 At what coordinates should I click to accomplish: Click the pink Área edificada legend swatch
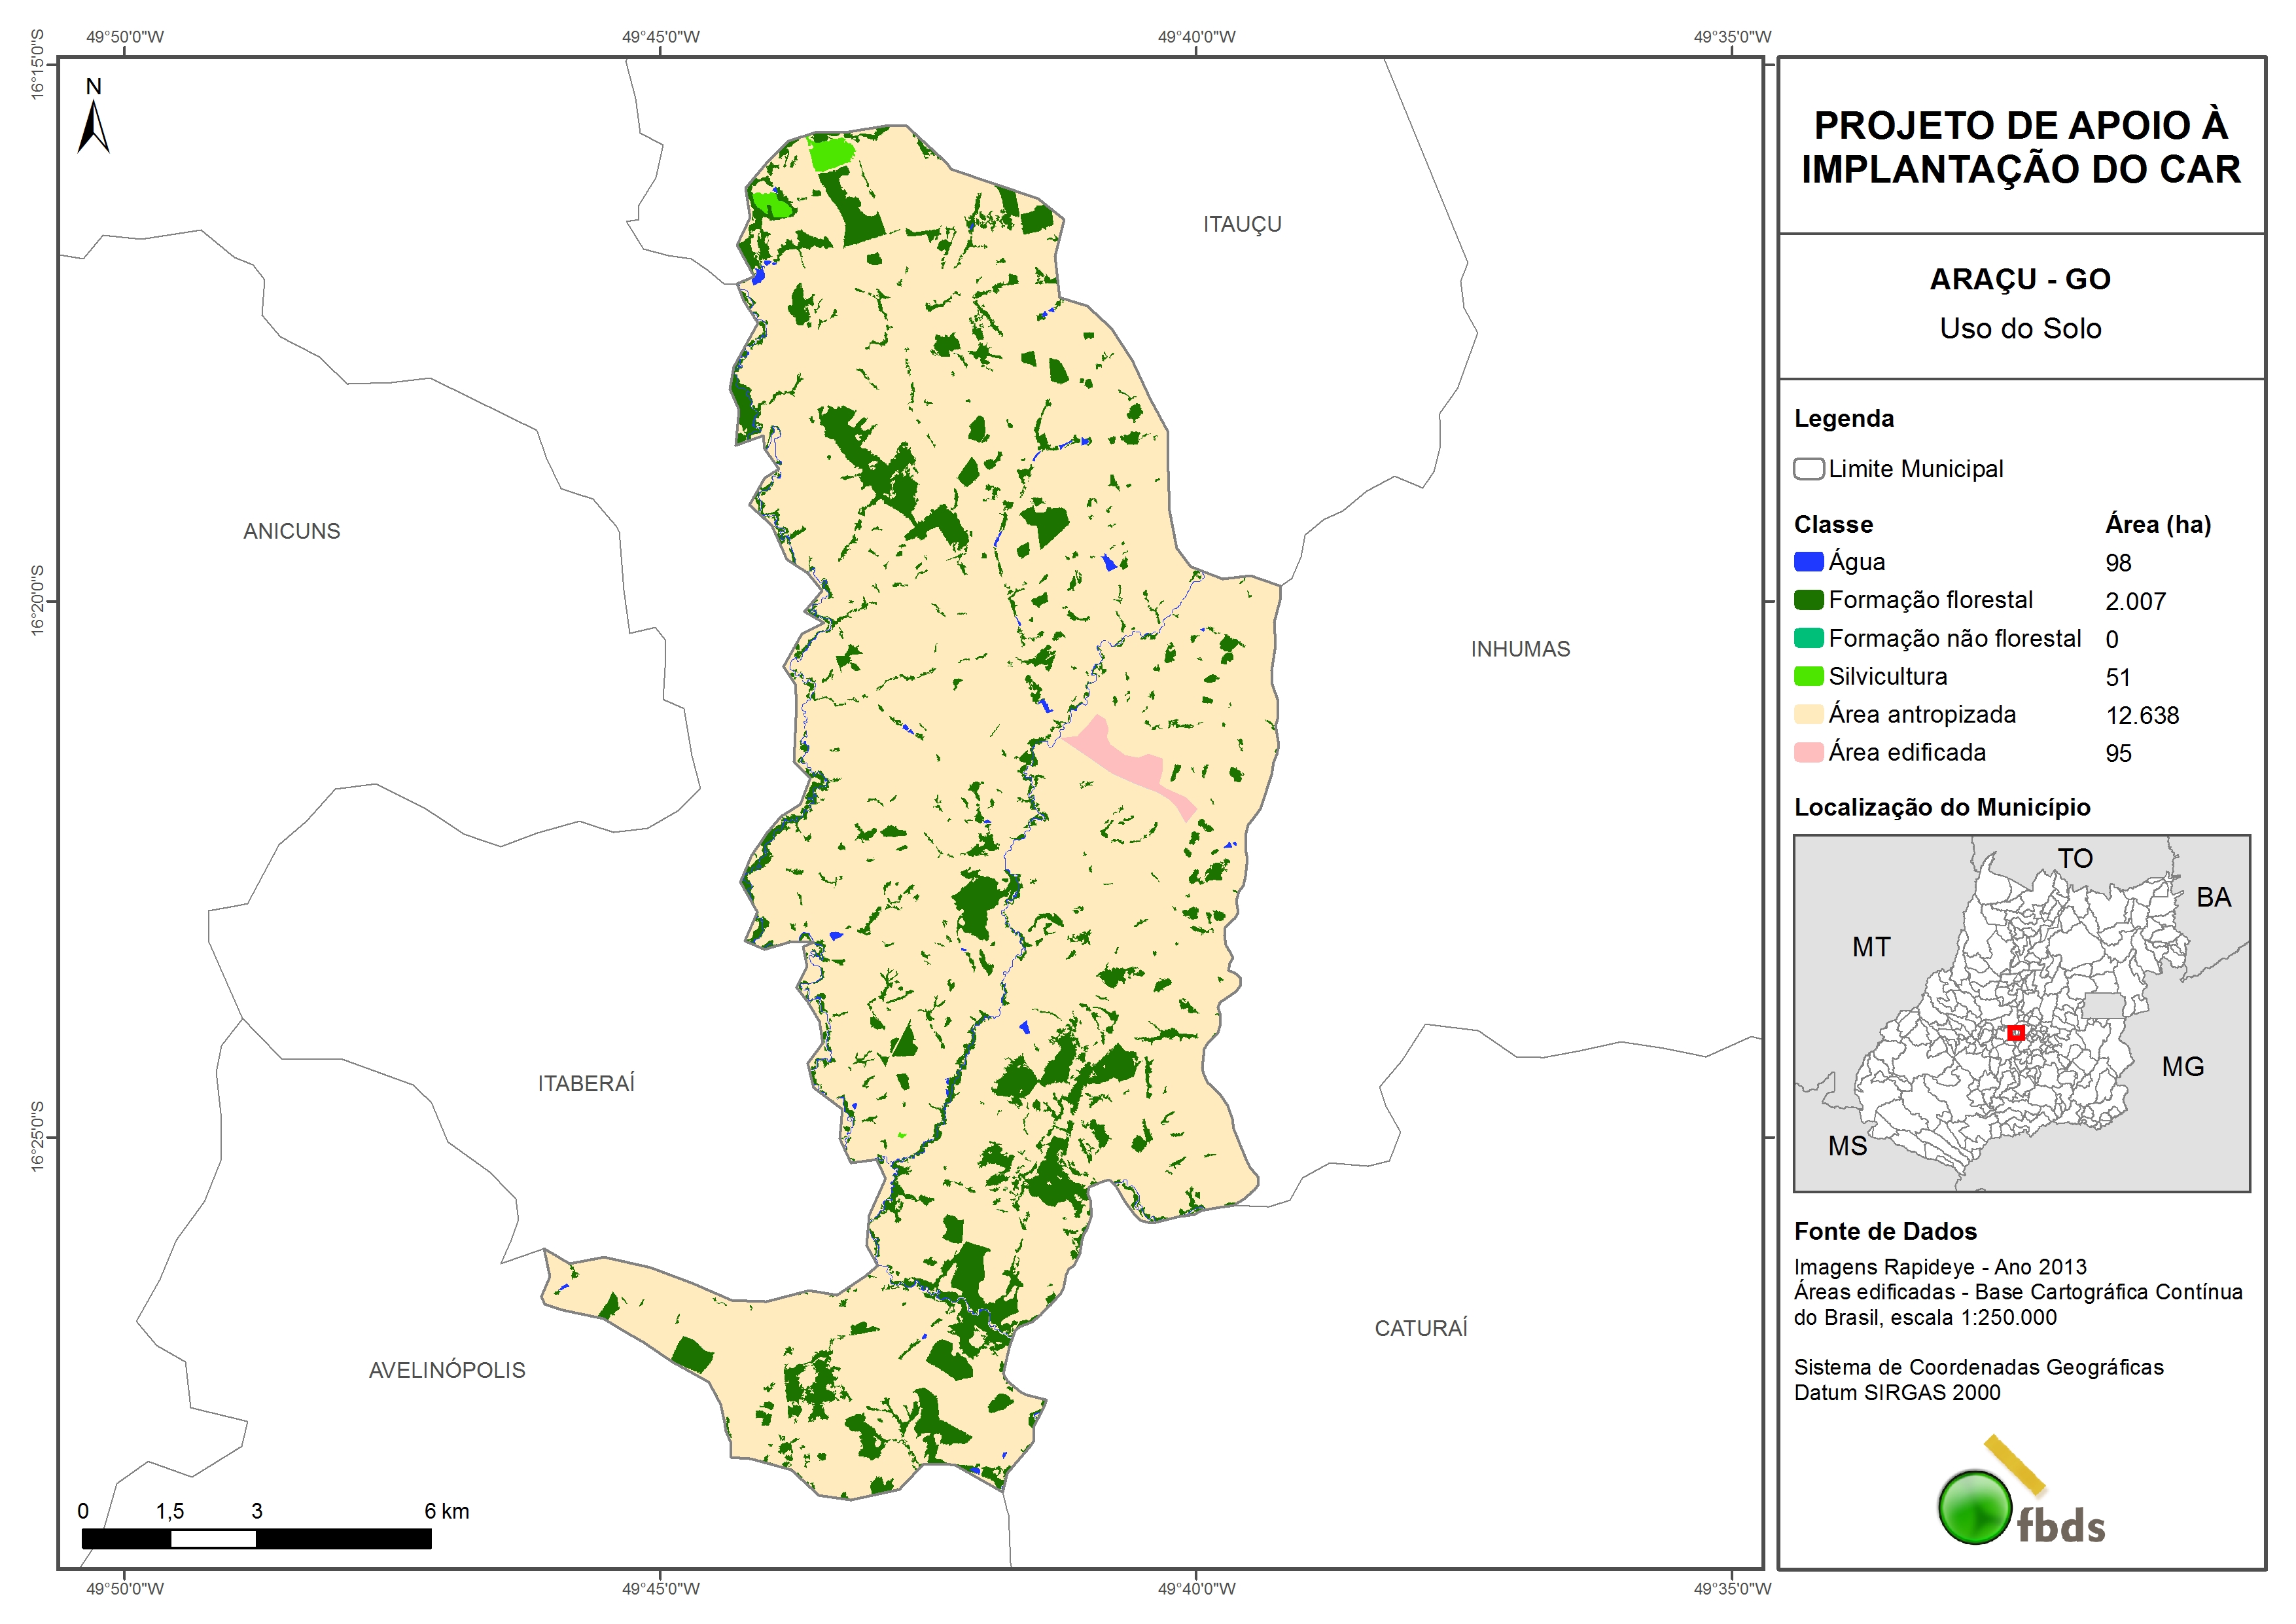click(x=1808, y=753)
